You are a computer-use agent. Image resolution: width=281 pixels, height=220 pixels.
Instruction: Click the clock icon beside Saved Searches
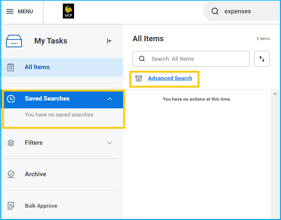[x=11, y=99]
